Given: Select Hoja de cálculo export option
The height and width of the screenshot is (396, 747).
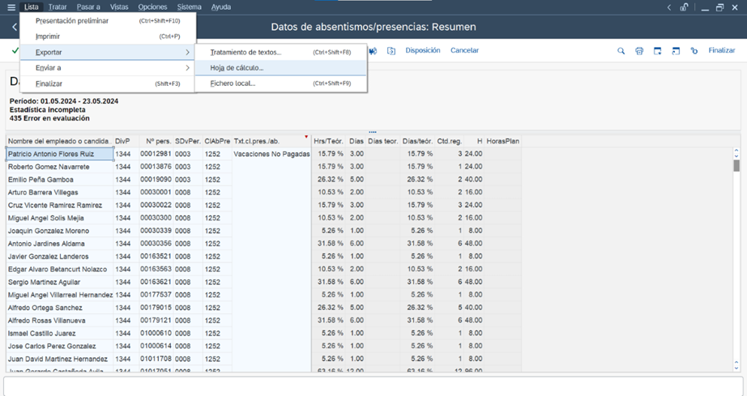Looking at the screenshot, I should pyautogui.click(x=237, y=68).
